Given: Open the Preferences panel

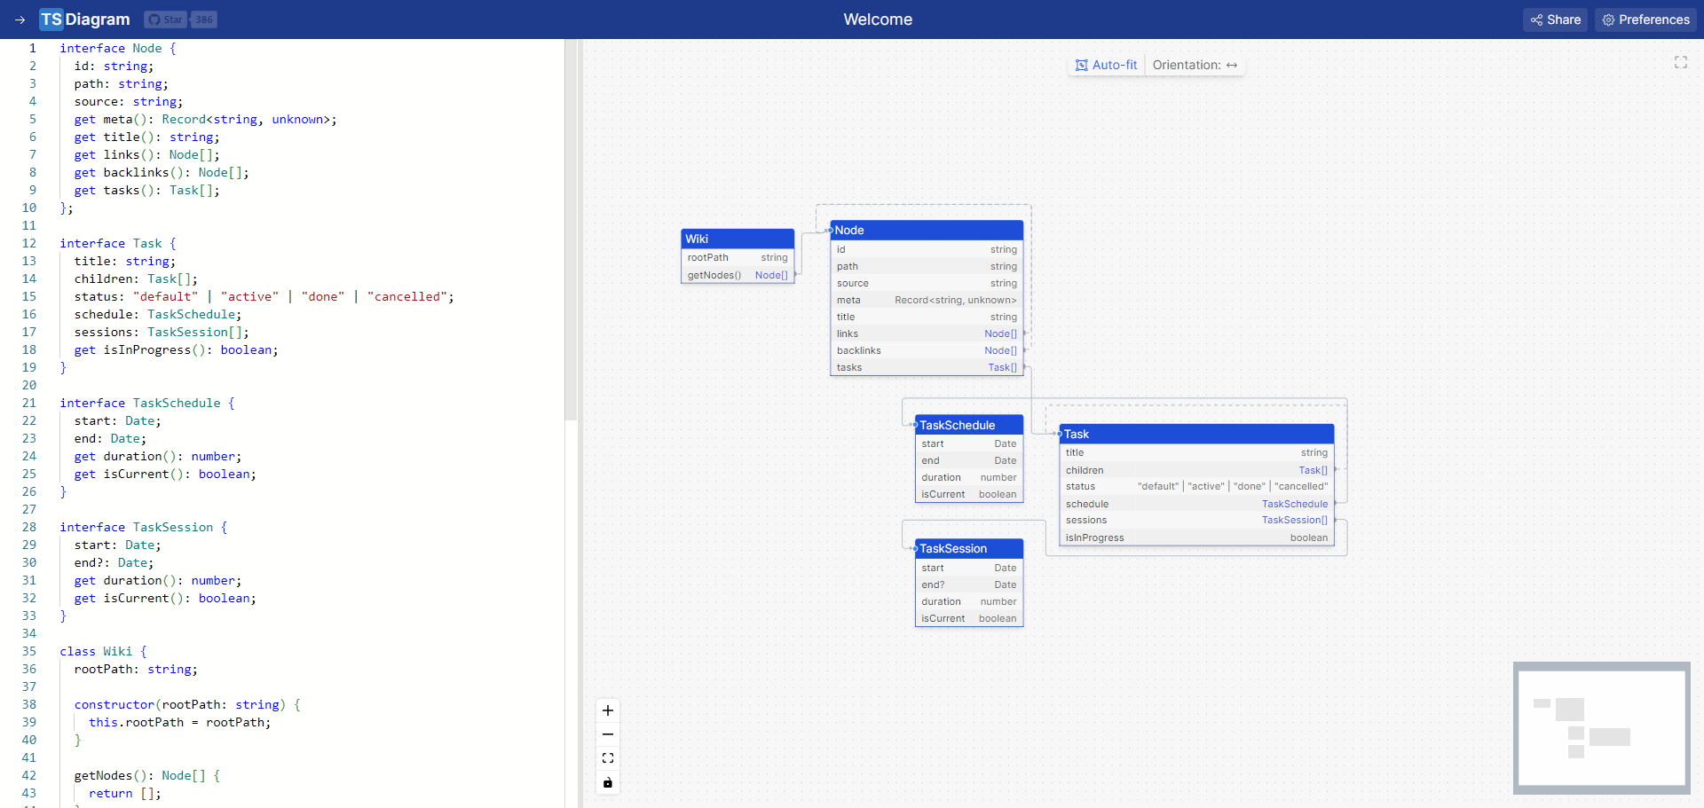Looking at the screenshot, I should (x=1645, y=20).
